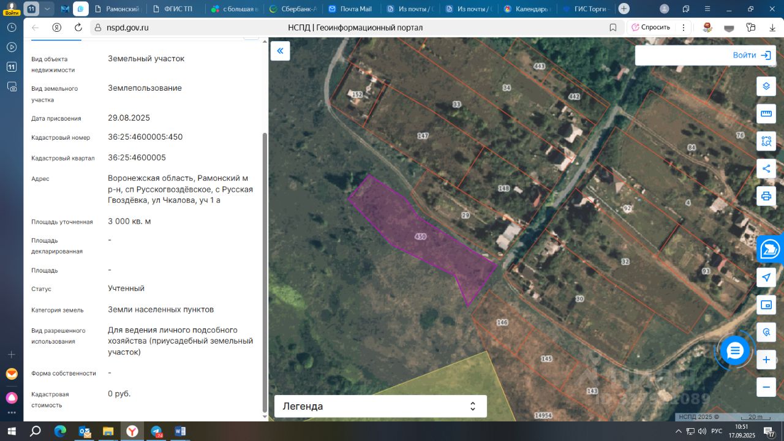
Task: Click the Спросить assistant button
Action: point(650,28)
